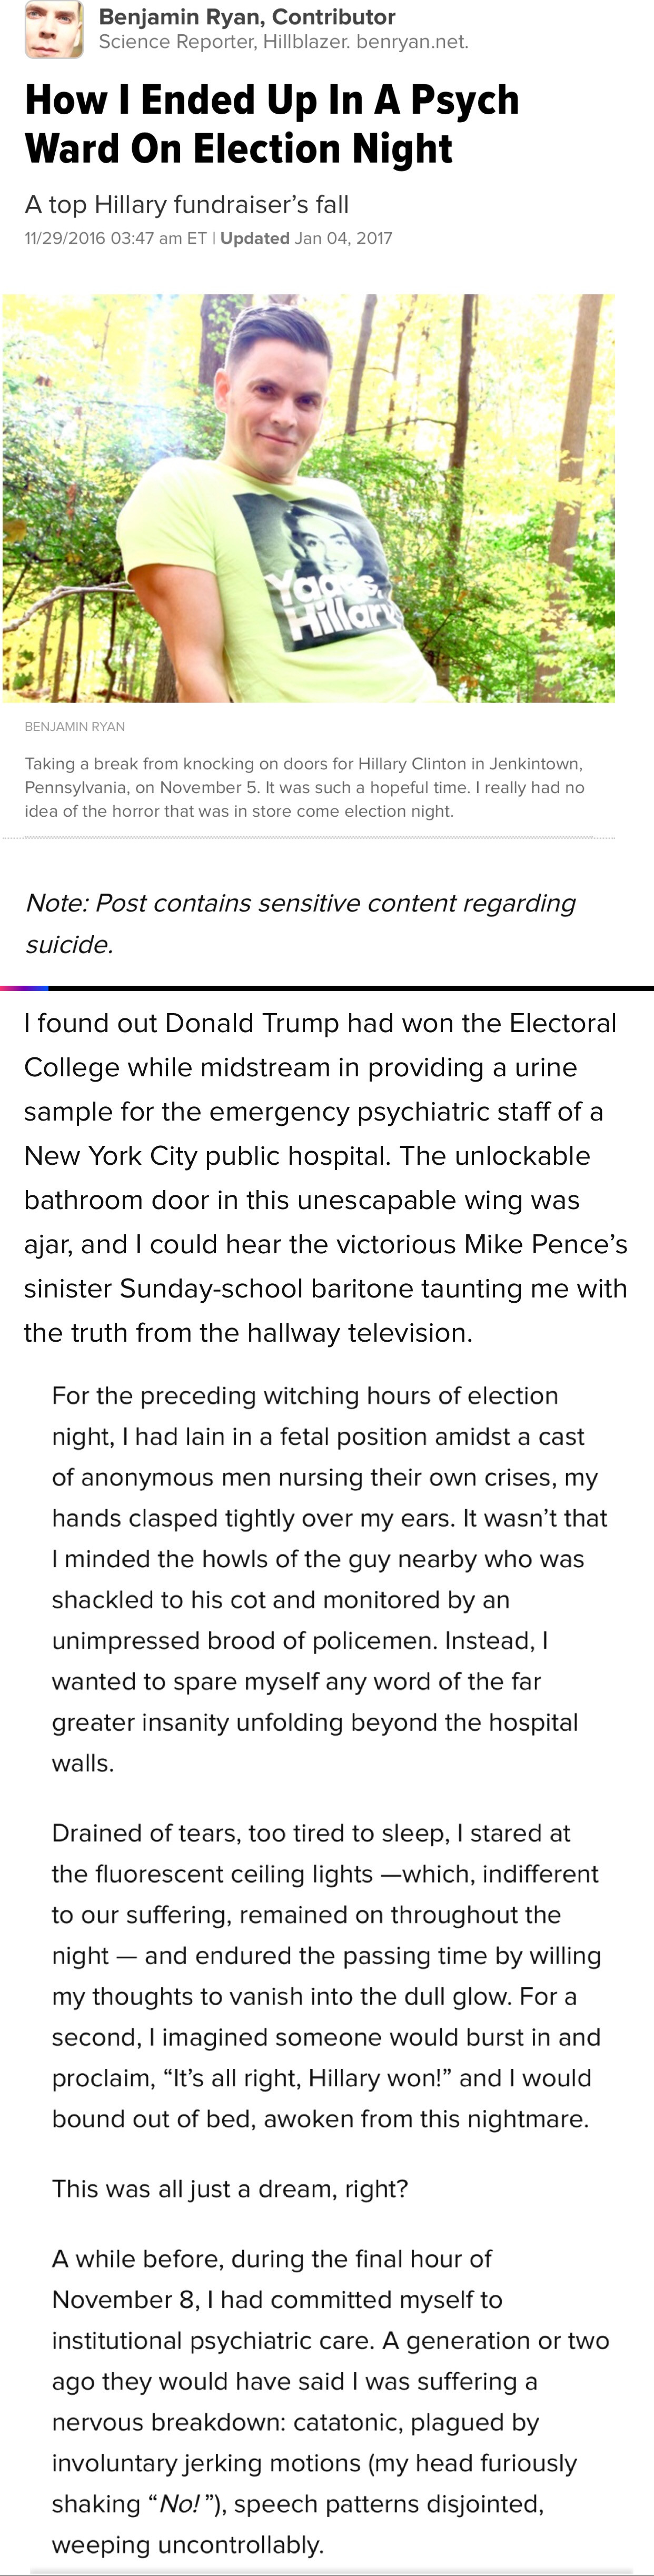The width and height of the screenshot is (654, 2576).
Task: Click the gray bar at the page bottom
Action: (331, 2571)
